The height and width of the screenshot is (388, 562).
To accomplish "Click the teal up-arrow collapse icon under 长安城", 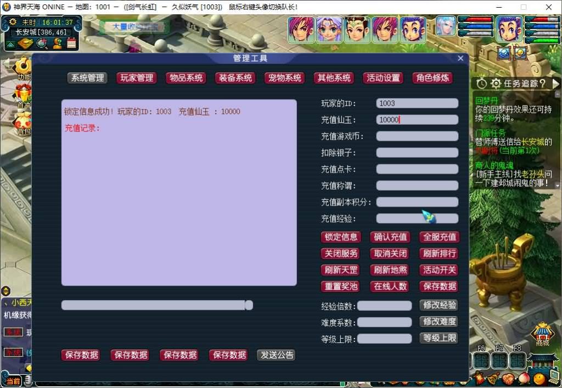I will pos(10,44).
